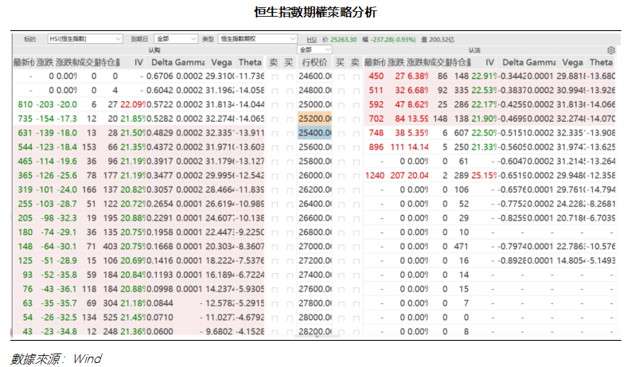
Task: Tick the call-side 买 checkbox for strike 27400
Action: coord(290,275)
